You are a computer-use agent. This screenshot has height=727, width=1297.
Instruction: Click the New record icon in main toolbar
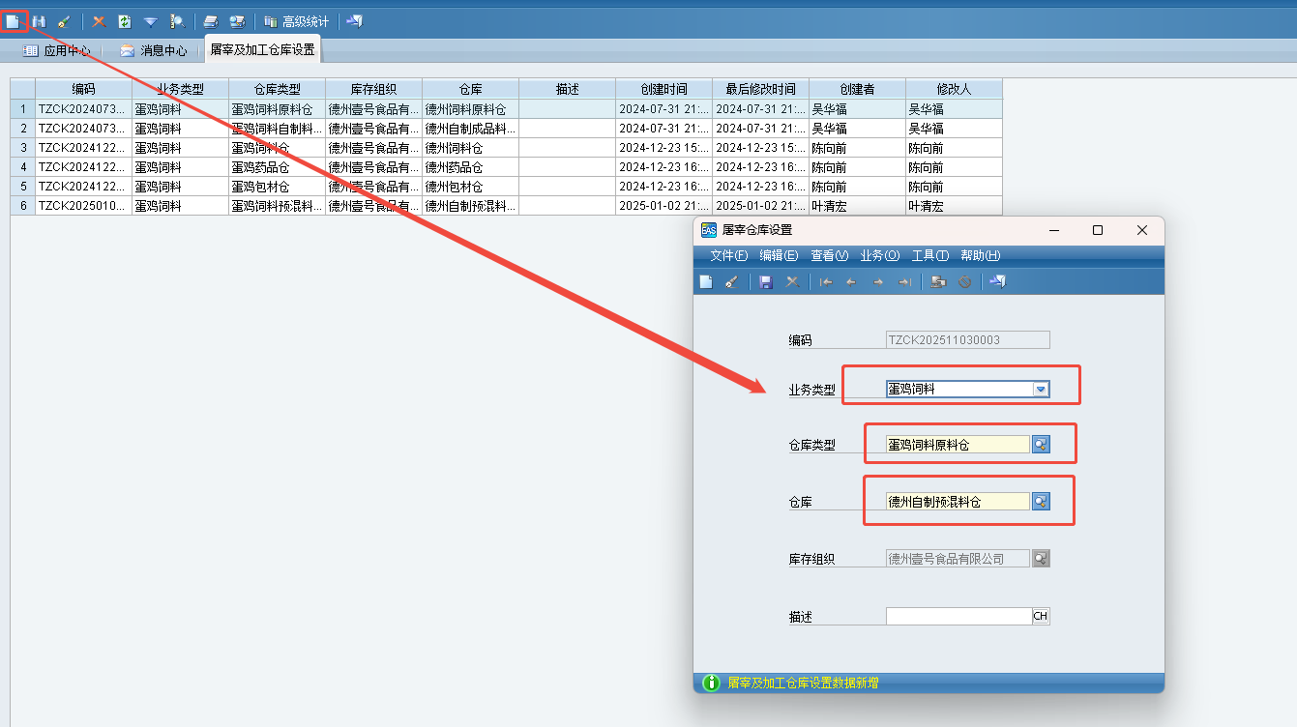[13, 21]
